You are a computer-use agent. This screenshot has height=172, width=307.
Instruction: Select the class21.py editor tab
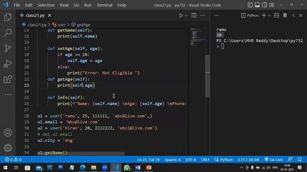[35, 15]
